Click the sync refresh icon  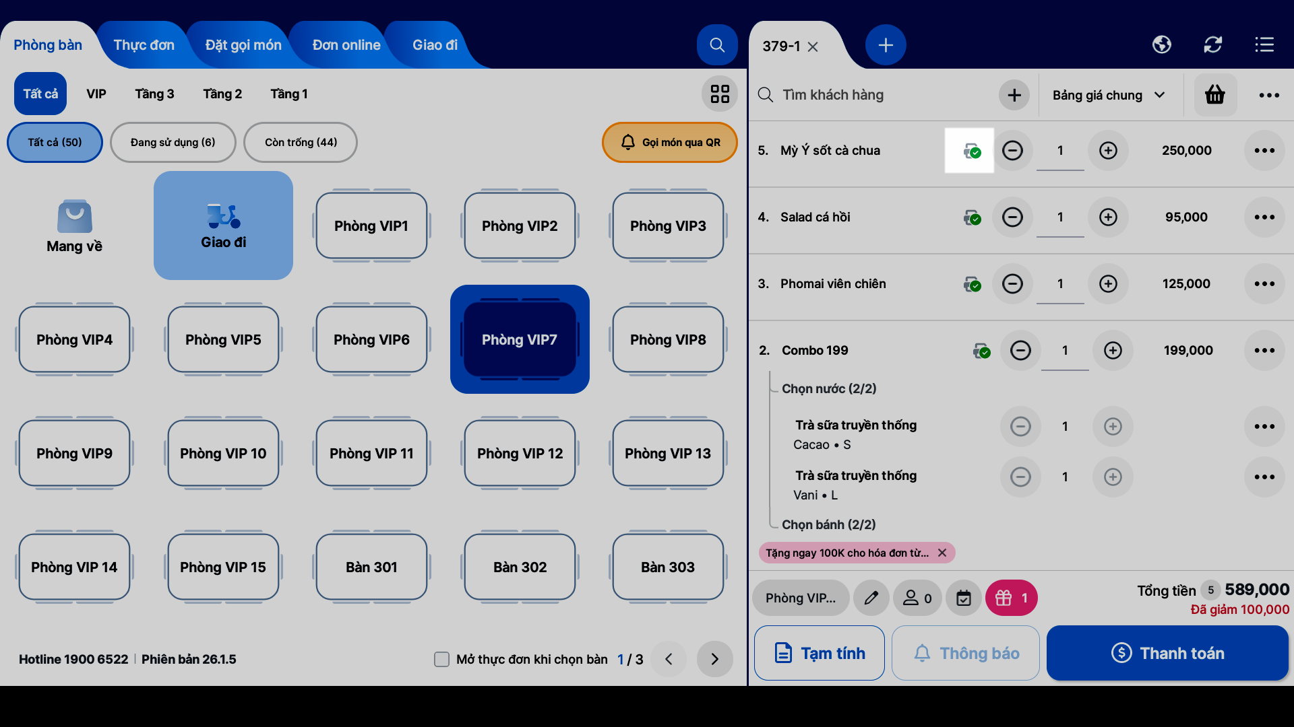tap(1212, 45)
